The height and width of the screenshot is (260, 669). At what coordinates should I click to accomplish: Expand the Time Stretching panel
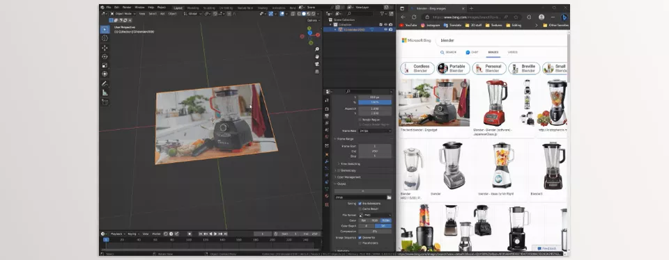349,164
